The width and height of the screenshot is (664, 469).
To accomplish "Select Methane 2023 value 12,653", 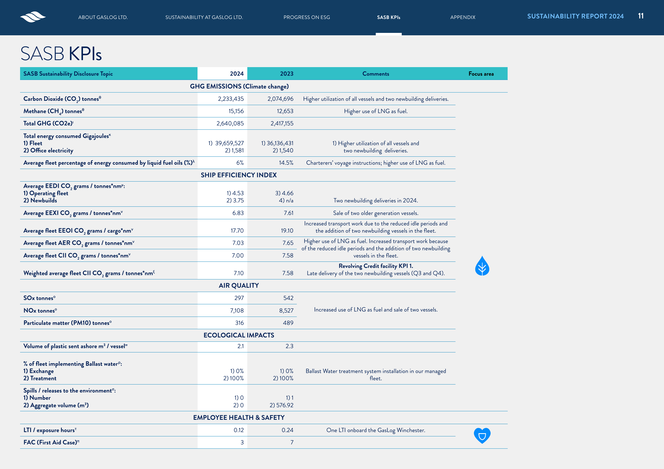I will [x=284, y=111].
